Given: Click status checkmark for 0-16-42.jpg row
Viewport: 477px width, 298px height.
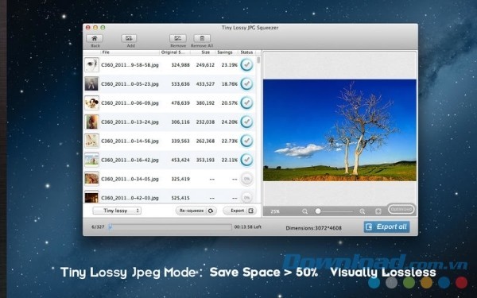Looking at the screenshot, I should [246, 160].
